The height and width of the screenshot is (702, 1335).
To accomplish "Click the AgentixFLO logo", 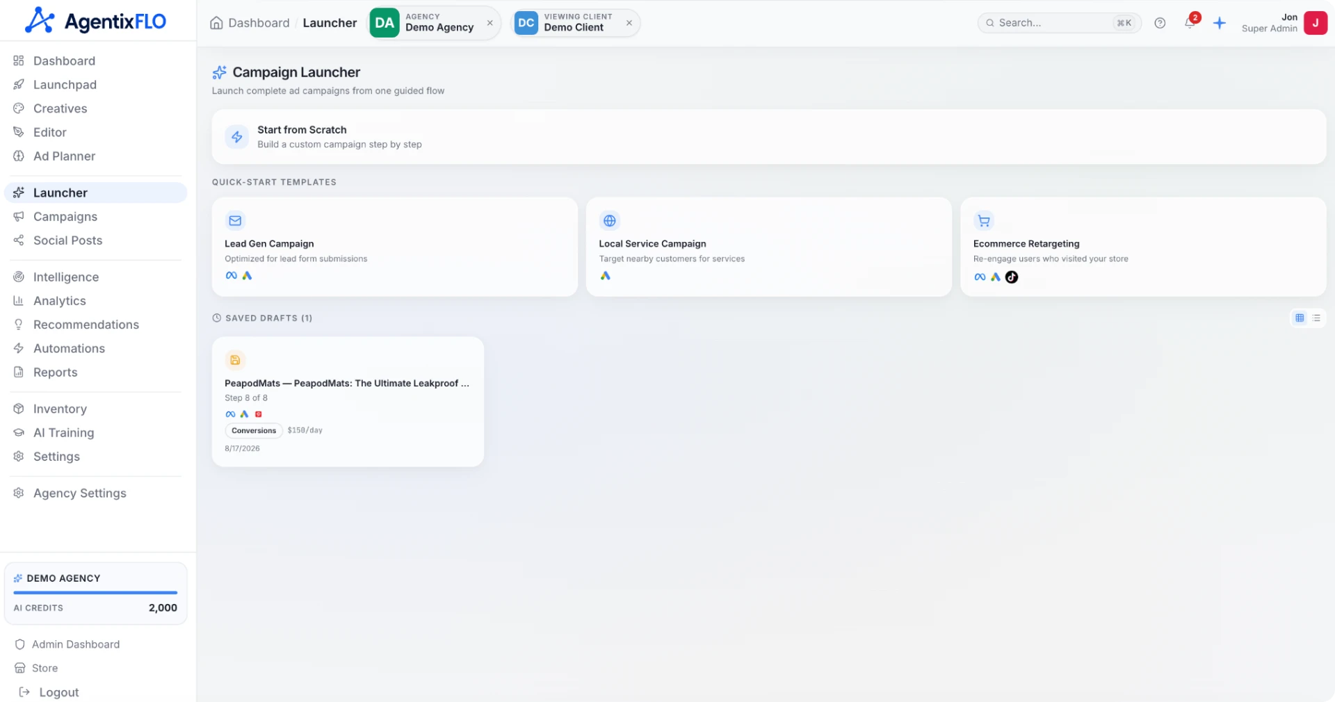I will [x=95, y=21].
